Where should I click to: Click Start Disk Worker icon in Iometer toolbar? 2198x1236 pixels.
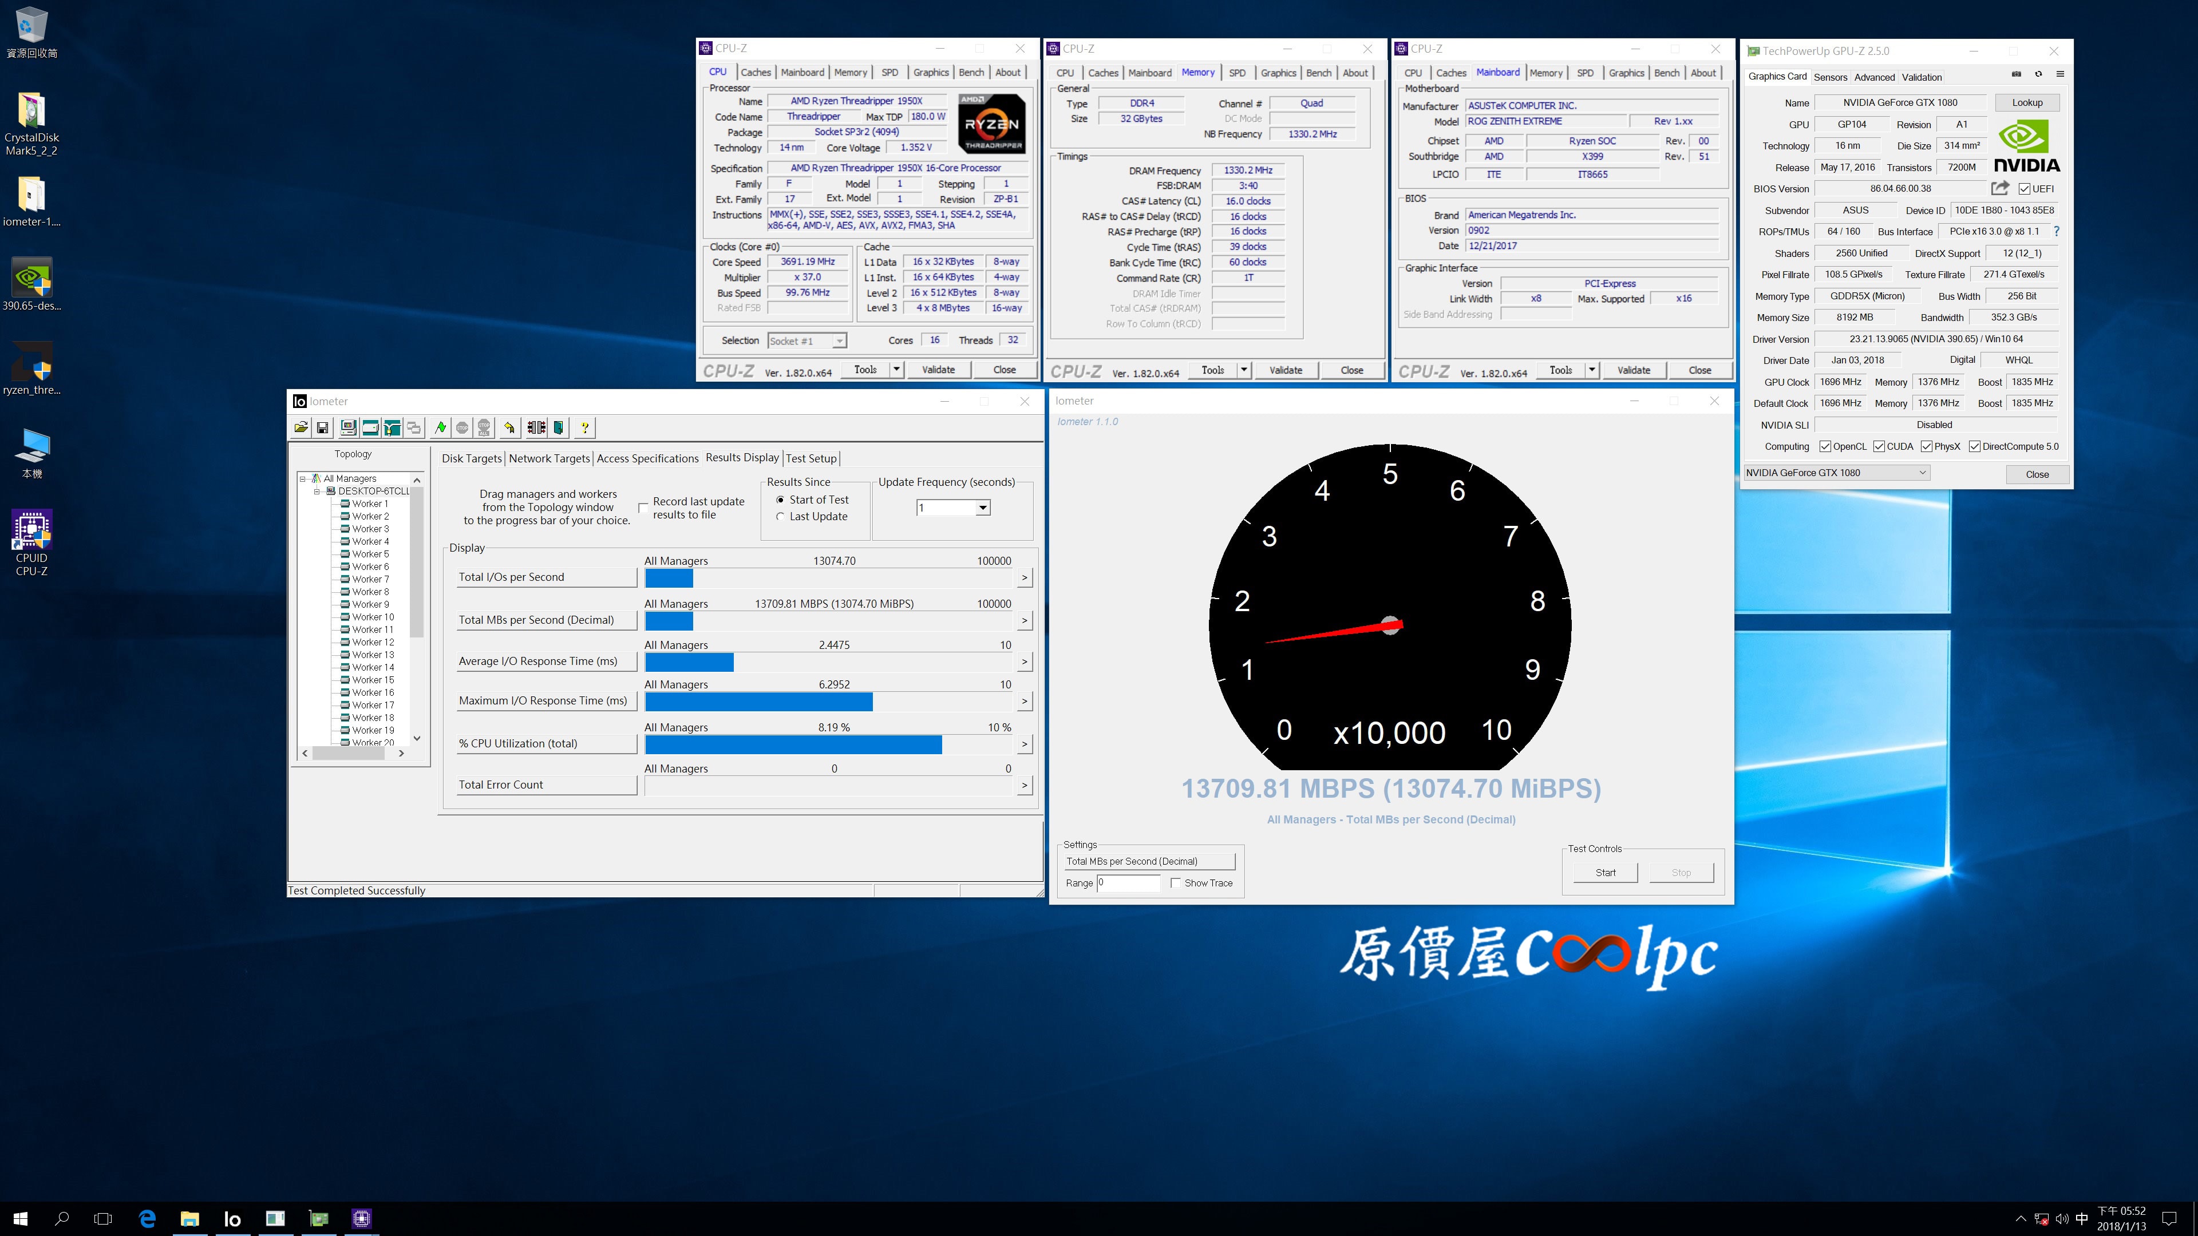(370, 427)
